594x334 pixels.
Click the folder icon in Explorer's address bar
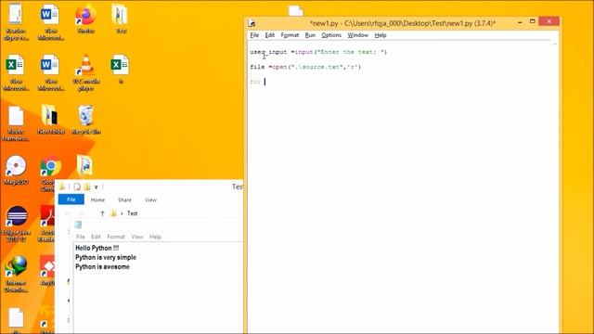113,213
